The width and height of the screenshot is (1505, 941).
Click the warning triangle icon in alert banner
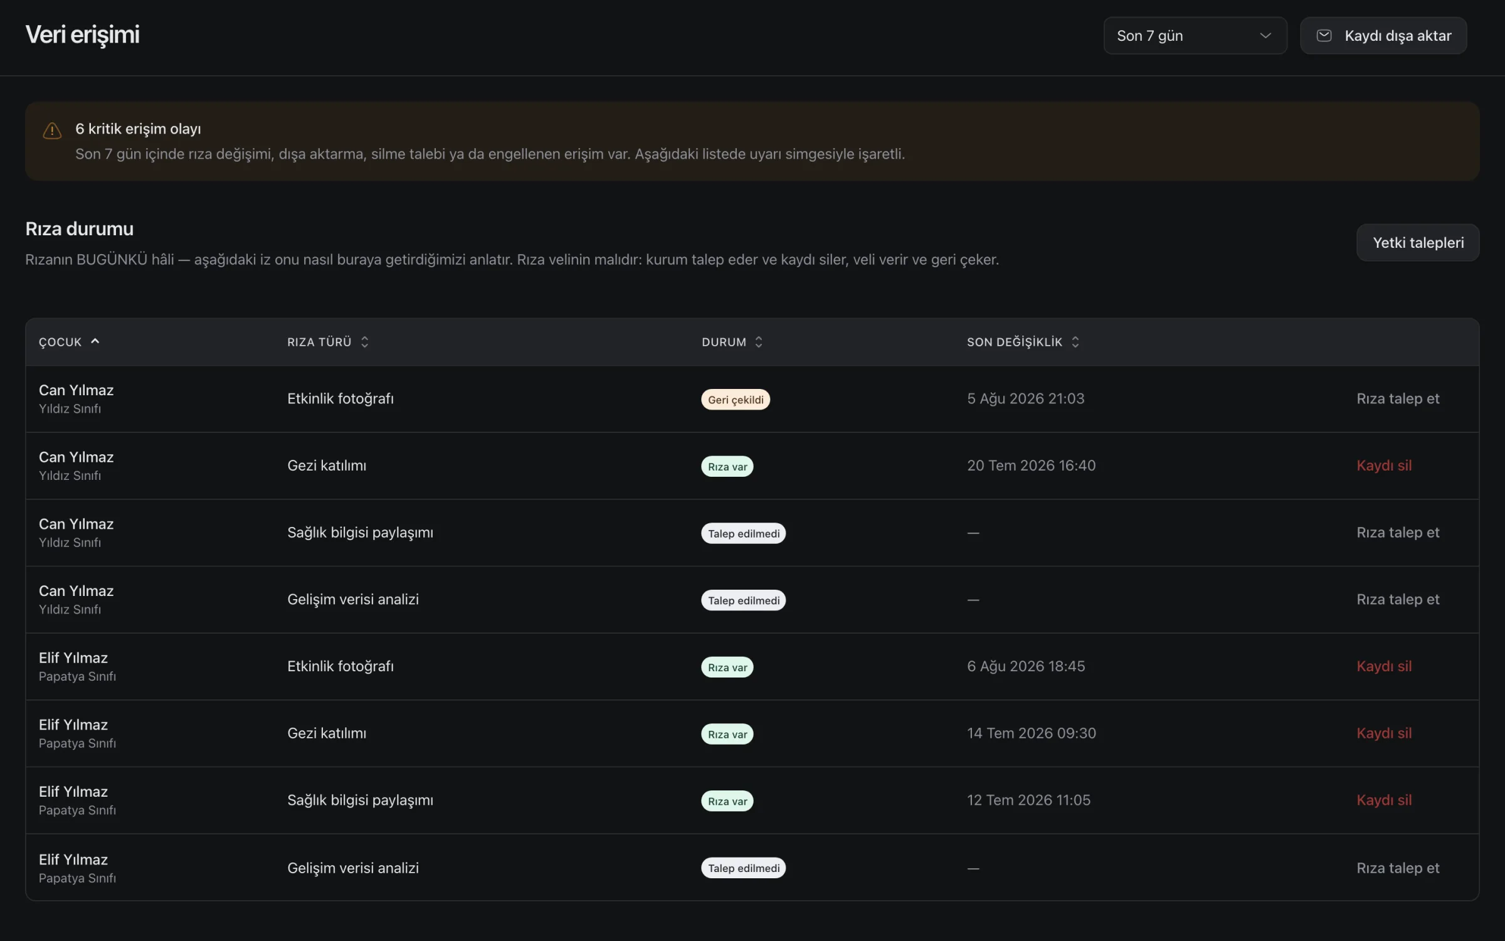52,130
